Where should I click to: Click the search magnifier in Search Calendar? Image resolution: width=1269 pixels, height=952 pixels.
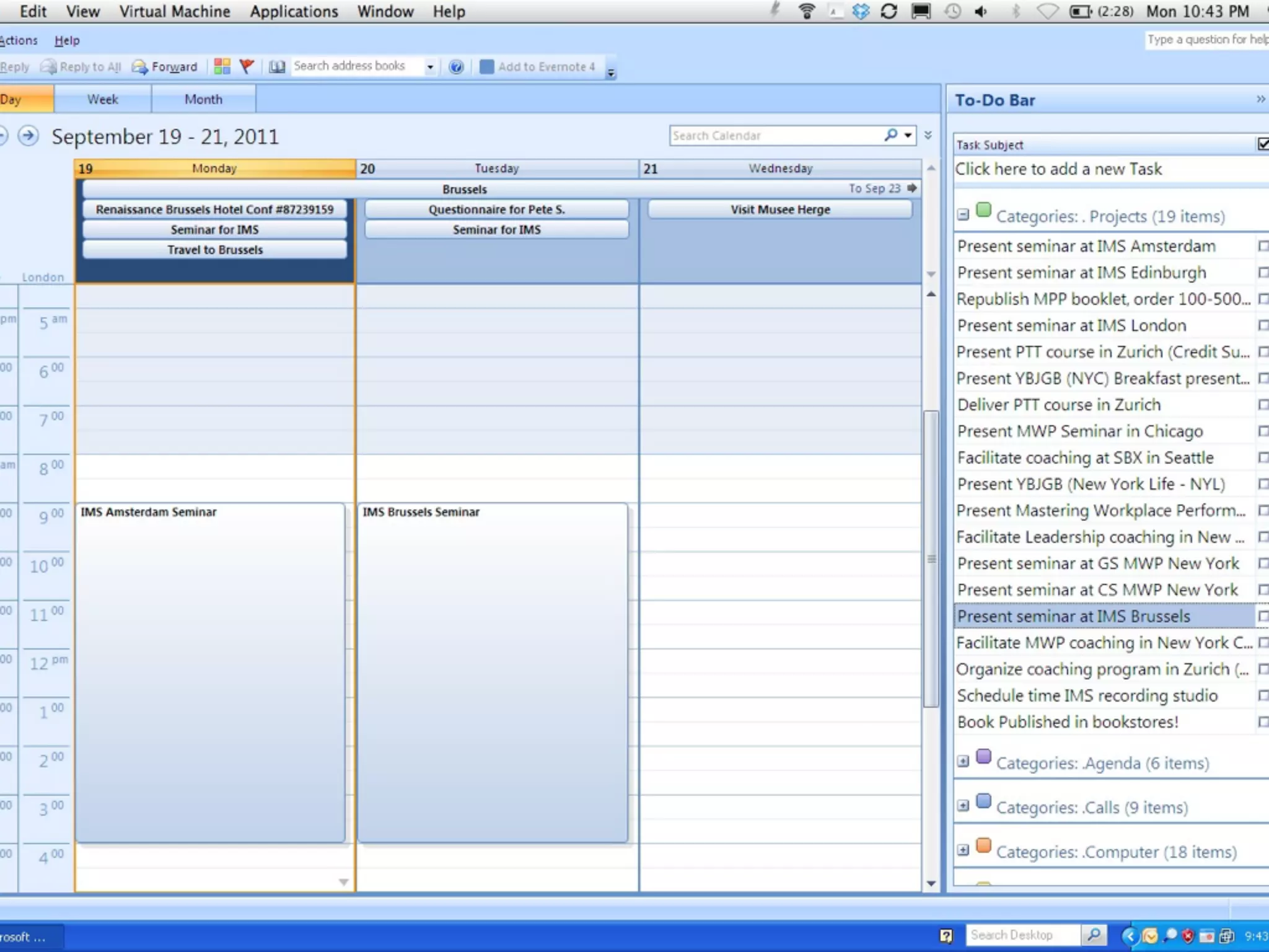tap(891, 134)
